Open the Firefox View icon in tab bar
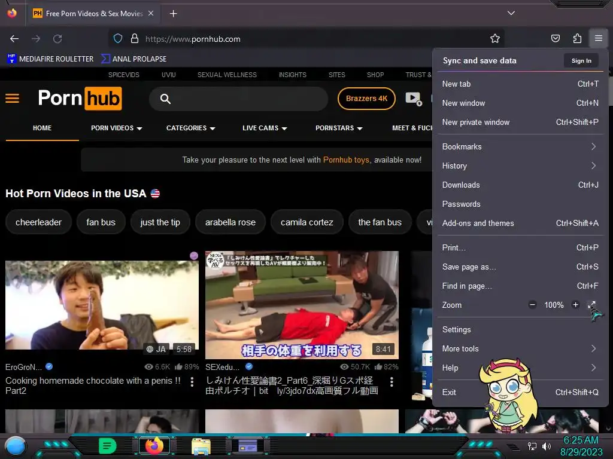Screen dimensions: 613x459 coord(12,13)
